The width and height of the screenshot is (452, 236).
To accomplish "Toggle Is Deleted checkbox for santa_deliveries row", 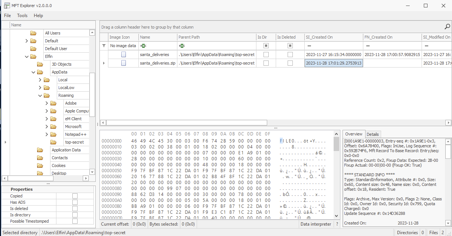I will (x=290, y=55).
